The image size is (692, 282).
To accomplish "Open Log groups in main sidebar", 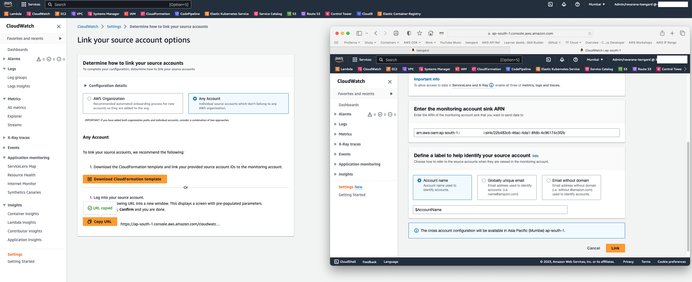I will point(17,77).
